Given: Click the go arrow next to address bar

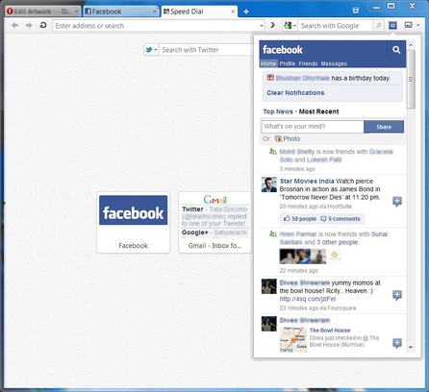Looking at the screenshot, I should pyautogui.click(x=273, y=25).
